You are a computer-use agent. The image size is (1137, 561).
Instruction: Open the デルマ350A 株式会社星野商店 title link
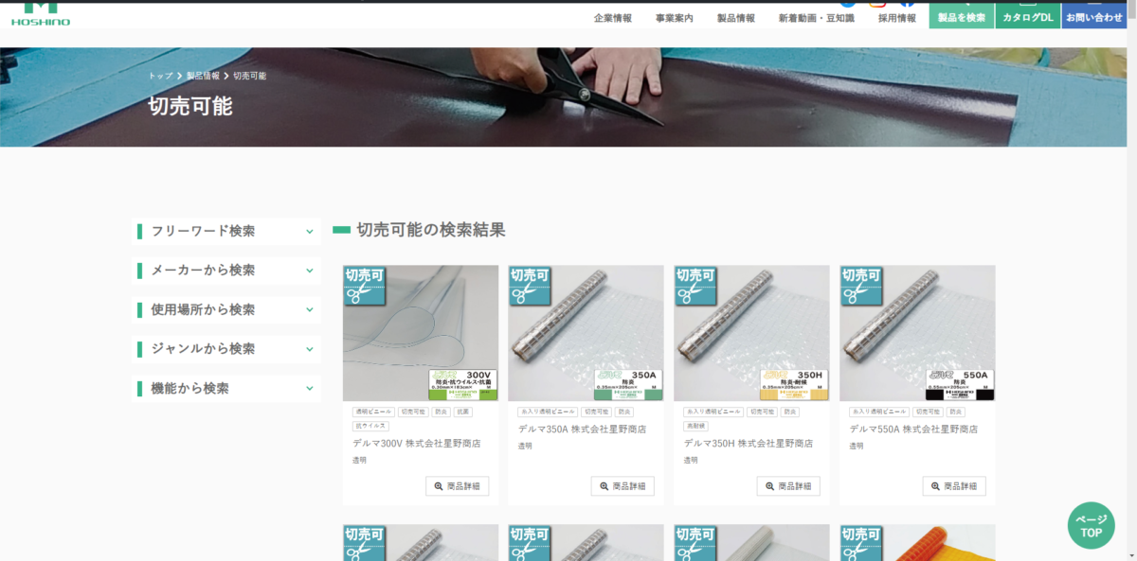[583, 429]
